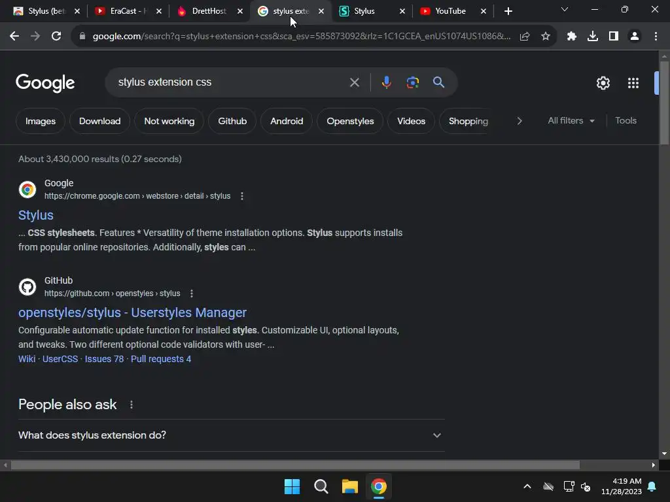Select the Not working filter chip
The image size is (670, 502).
pos(169,121)
